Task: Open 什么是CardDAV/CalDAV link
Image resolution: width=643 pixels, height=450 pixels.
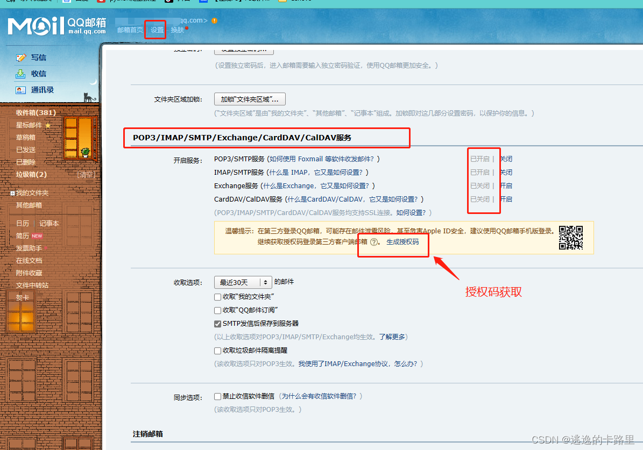Action: point(352,199)
